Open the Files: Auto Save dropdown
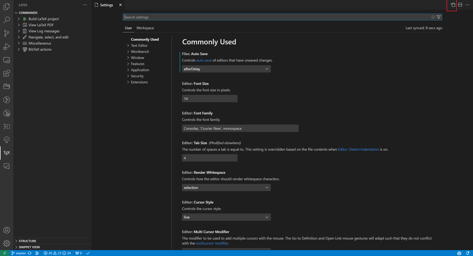473x256 pixels. pyautogui.click(x=226, y=69)
